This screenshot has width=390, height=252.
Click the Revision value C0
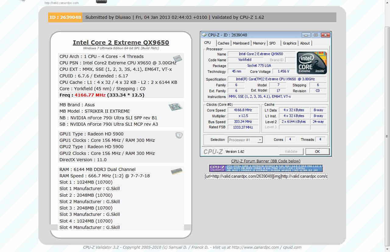(318, 91)
